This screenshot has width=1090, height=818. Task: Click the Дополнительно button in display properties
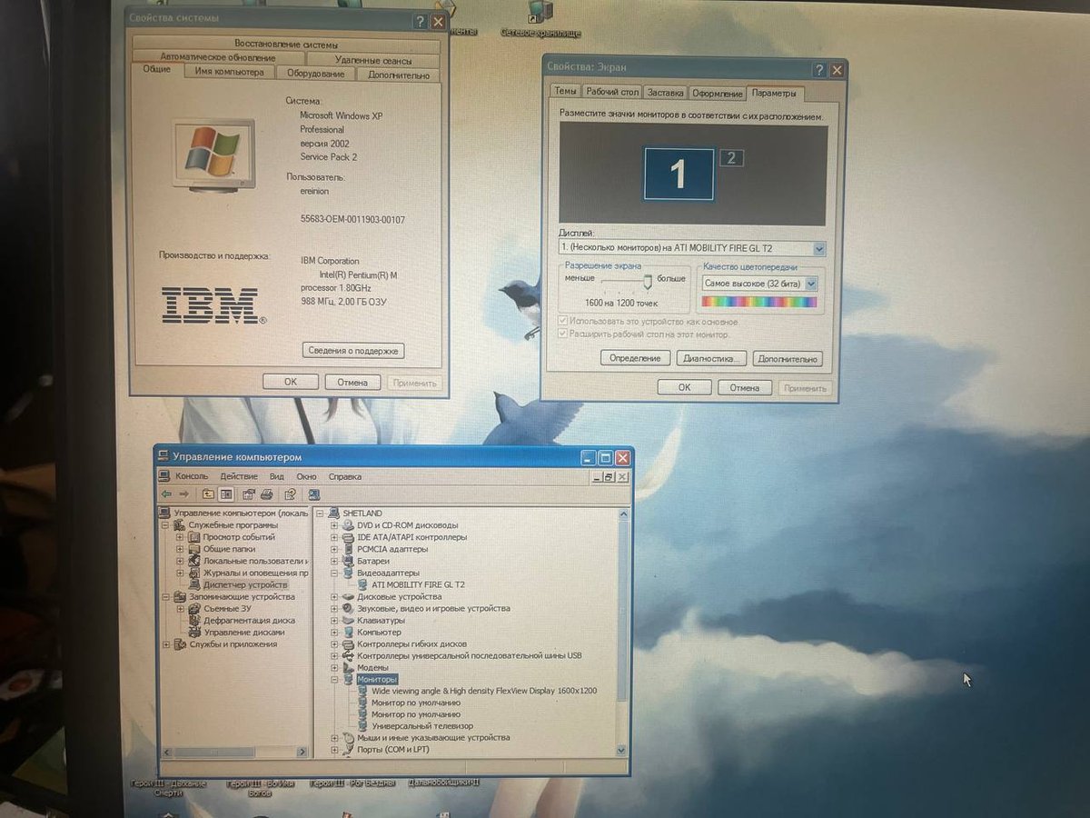click(788, 359)
